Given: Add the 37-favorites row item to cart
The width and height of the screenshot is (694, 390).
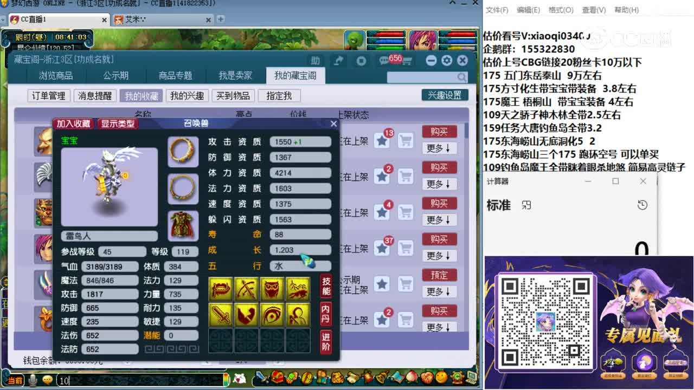Looking at the screenshot, I should click(406, 249).
